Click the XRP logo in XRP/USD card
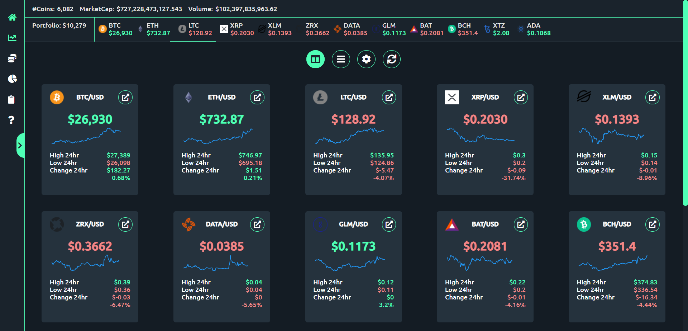Screen dimensions: 688x331 [x=452, y=97]
